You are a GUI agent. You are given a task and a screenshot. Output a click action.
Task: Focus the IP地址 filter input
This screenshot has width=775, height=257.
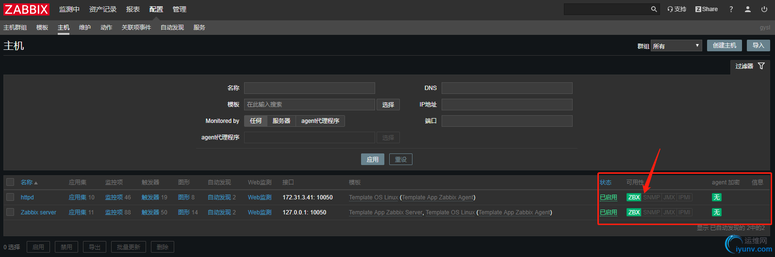tap(507, 105)
